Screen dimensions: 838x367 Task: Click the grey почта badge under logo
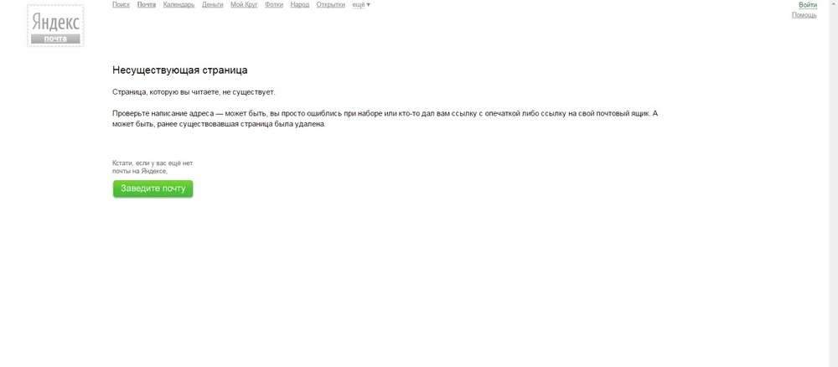coord(55,39)
